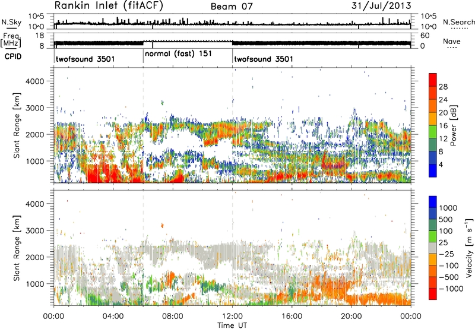The width and height of the screenshot is (475, 329).
Task: Click the '04:00' time axis label
Action: (113, 317)
